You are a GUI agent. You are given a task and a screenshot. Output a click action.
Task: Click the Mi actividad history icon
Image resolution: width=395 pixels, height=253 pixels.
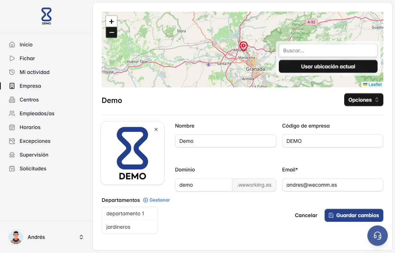click(x=12, y=72)
